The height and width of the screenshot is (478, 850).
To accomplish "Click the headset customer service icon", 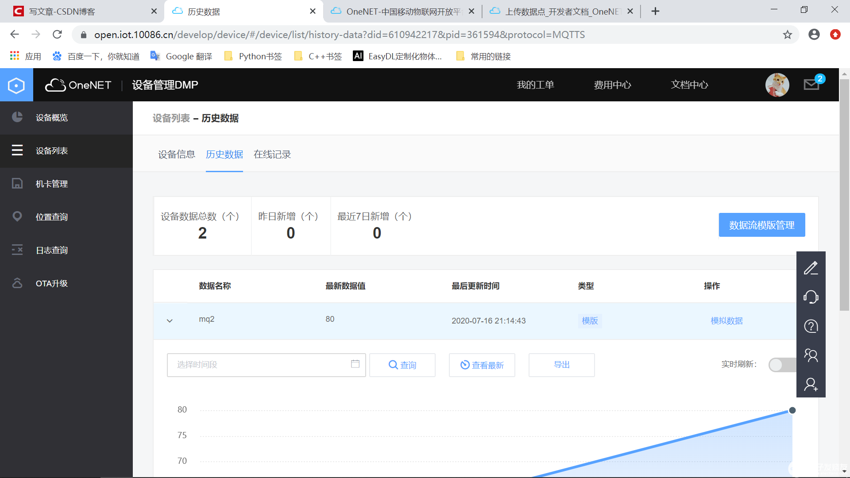I will 811,297.
